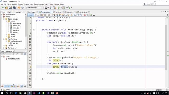Open Windows Start menu
This screenshot has height=95, width=169.
2,93
